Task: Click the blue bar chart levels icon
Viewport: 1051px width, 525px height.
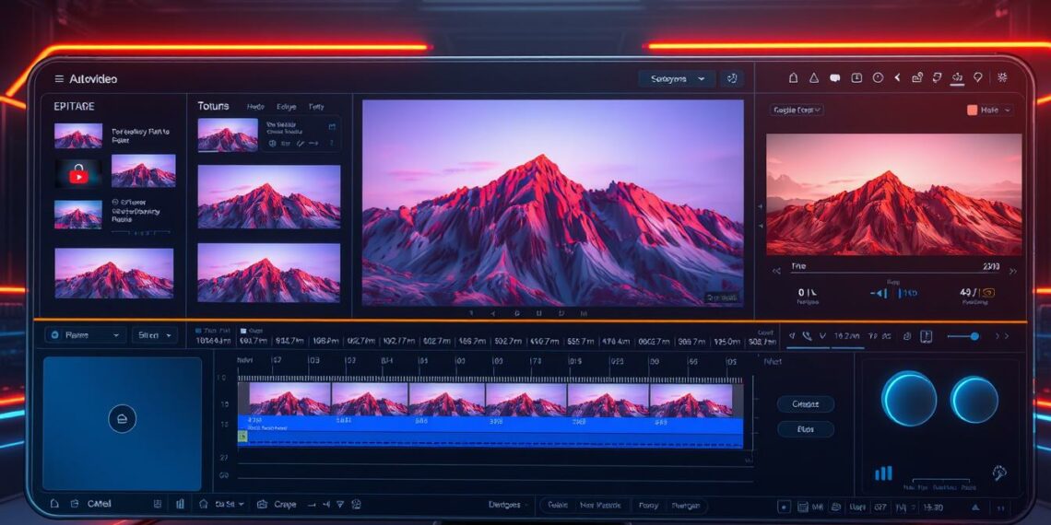Action: click(x=883, y=473)
